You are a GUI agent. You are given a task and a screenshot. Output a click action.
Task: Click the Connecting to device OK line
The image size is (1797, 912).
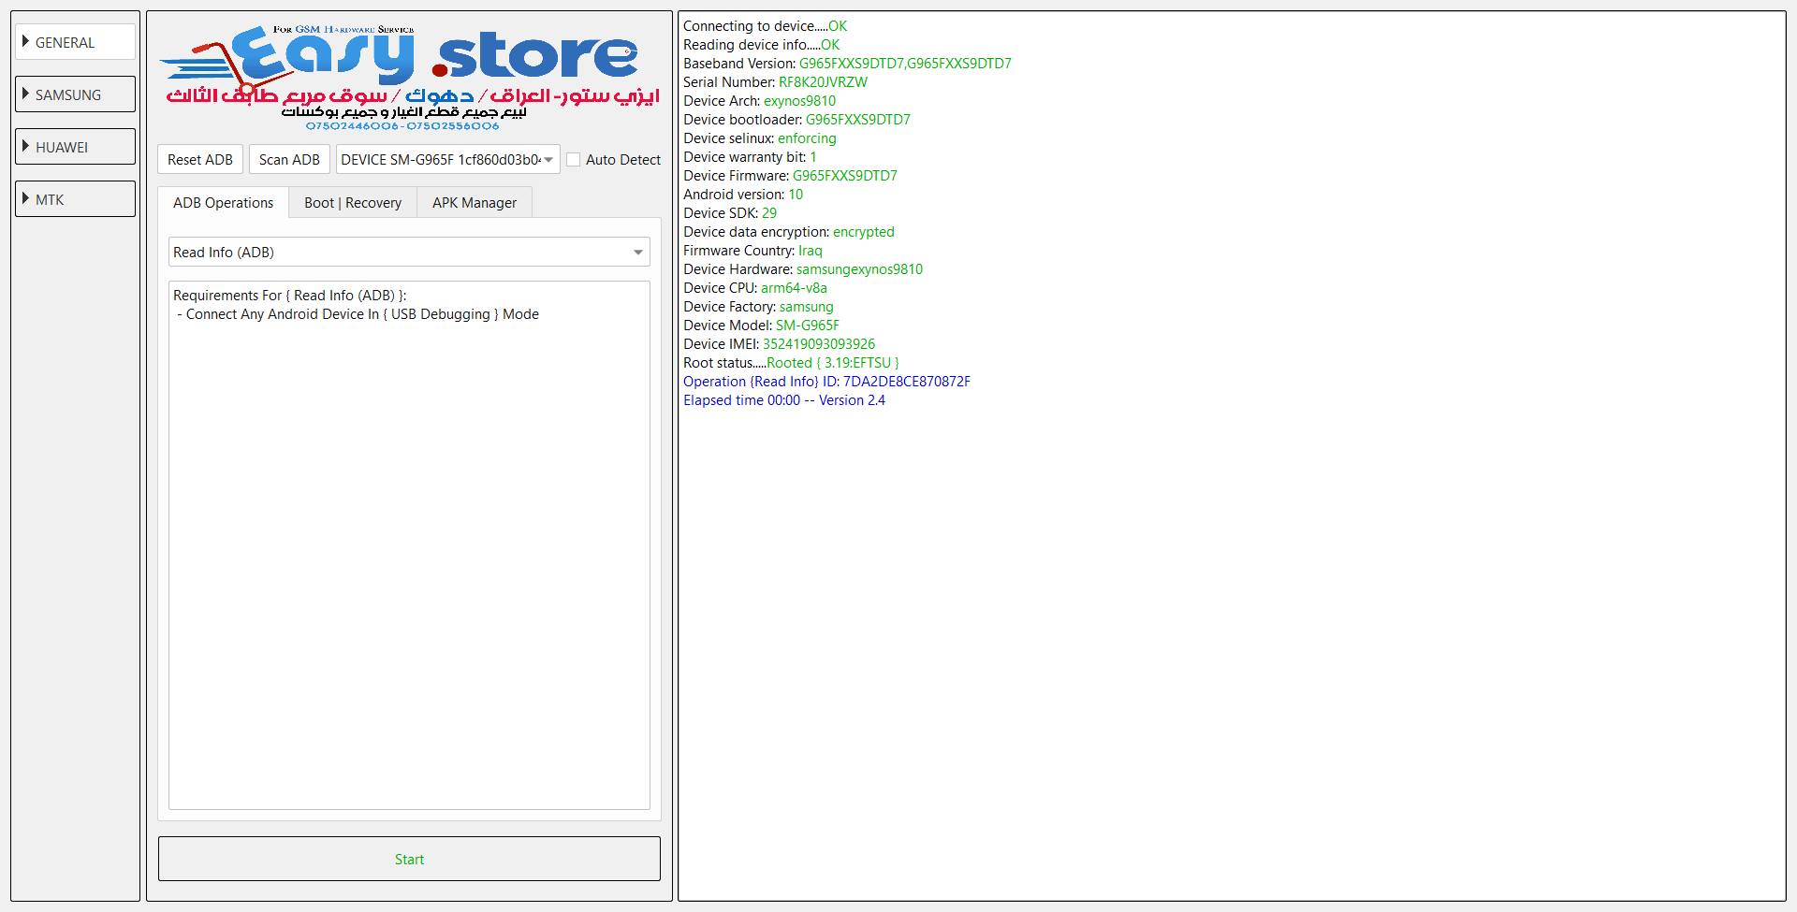pyautogui.click(x=765, y=26)
